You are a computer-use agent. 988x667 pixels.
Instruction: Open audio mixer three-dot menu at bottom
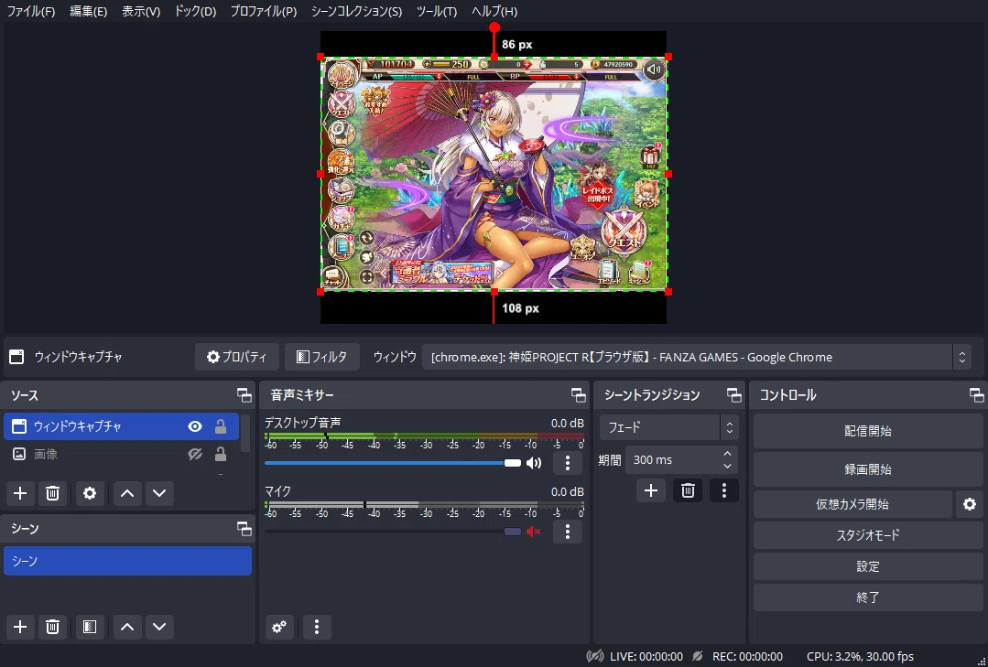coord(317,627)
